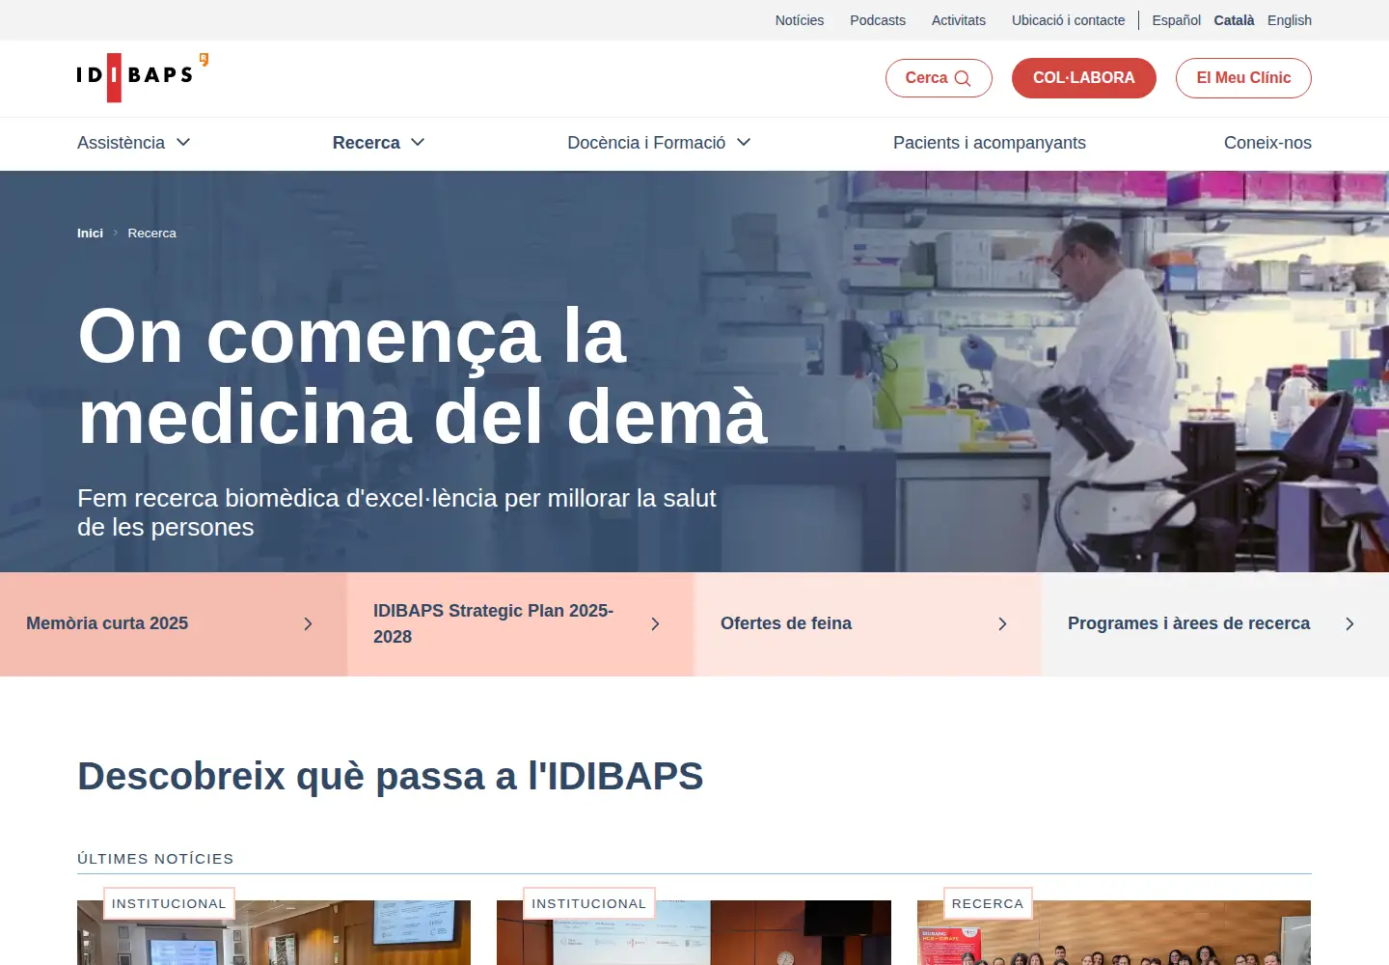This screenshot has height=965, width=1389.
Task: Click heading Descobreix què passa a l'IDIBAPS
Action: pyautogui.click(x=391, y=777)
